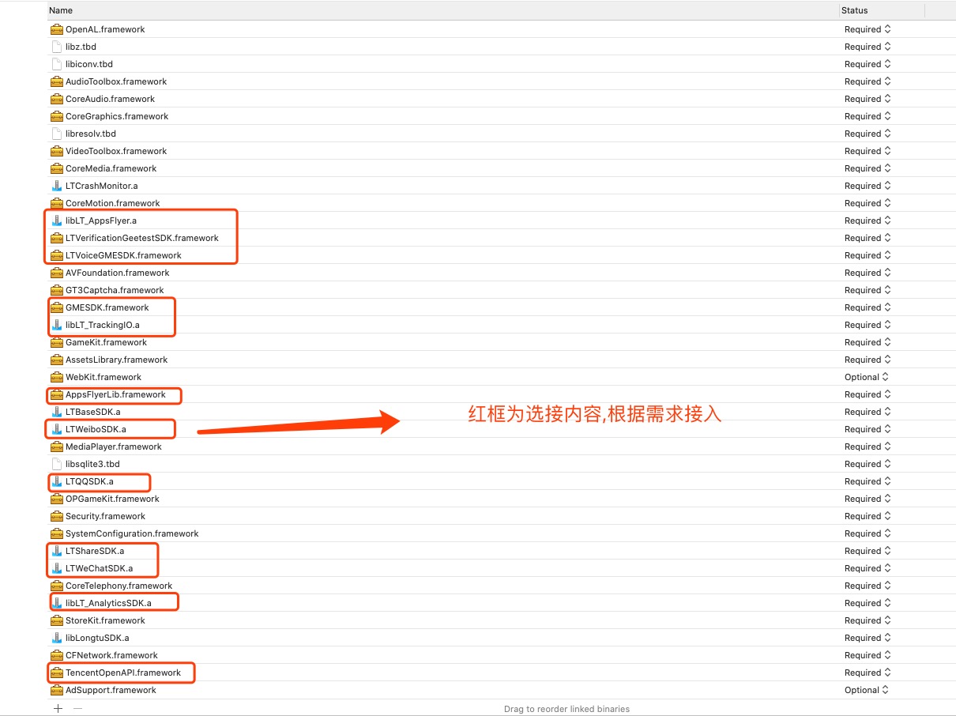The width and height of the screenshot is (956, 716).
Task: Open status stepper for LTQQSDK.a
Action: (x=887, y=481)
